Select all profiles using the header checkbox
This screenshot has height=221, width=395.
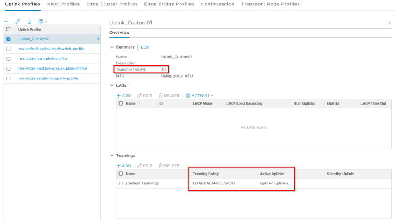click(x=8, y=29)
